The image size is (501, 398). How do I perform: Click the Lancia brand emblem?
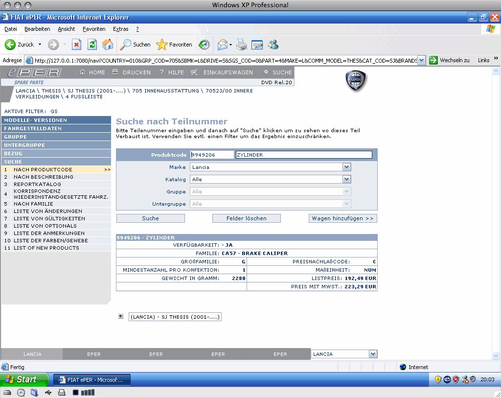pyautogui.click(x=356, y=81)
